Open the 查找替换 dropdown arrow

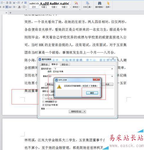pyautogui.click(x=104, y=7)
